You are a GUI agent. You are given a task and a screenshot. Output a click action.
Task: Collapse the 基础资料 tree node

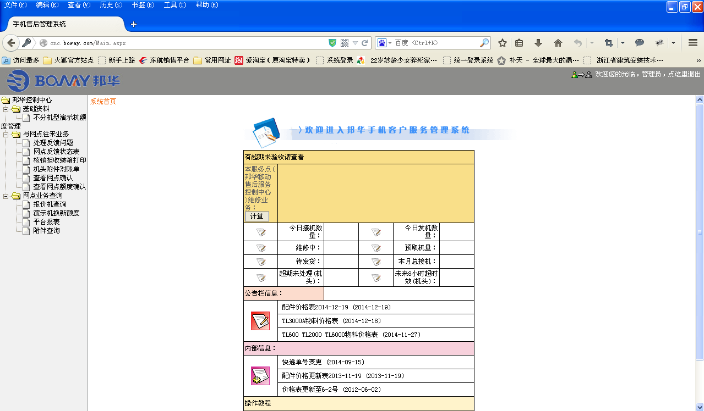pyautogui.click(x=6, y=109)
